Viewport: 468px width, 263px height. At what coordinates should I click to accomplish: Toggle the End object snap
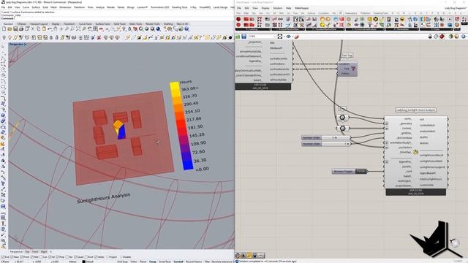[x=4, y=256]
